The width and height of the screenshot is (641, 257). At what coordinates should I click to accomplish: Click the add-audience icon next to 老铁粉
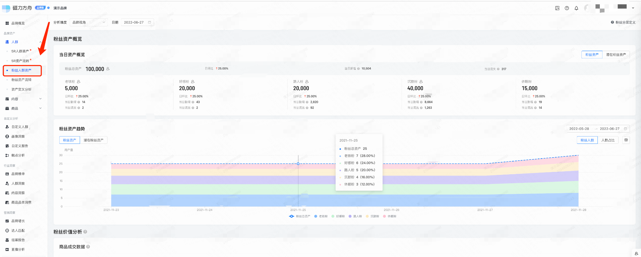click(x=79, y=82)
